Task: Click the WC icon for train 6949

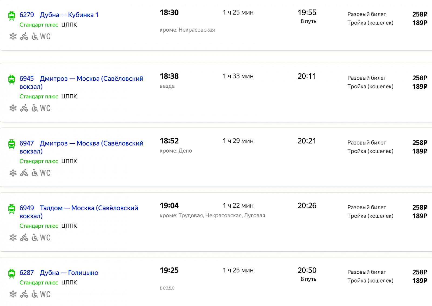Action: [45, 238]
